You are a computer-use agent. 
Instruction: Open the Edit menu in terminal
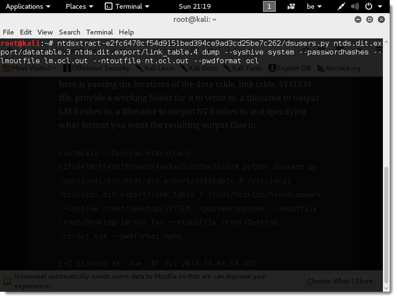point(26,32)
